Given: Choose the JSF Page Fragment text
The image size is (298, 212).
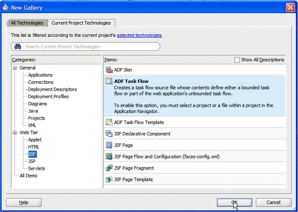Looking at the screenshot, I should click(134, 168).
